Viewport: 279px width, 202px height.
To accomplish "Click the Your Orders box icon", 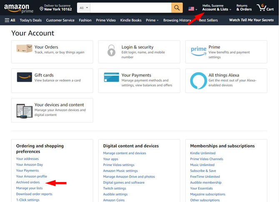I will [24, 48].
